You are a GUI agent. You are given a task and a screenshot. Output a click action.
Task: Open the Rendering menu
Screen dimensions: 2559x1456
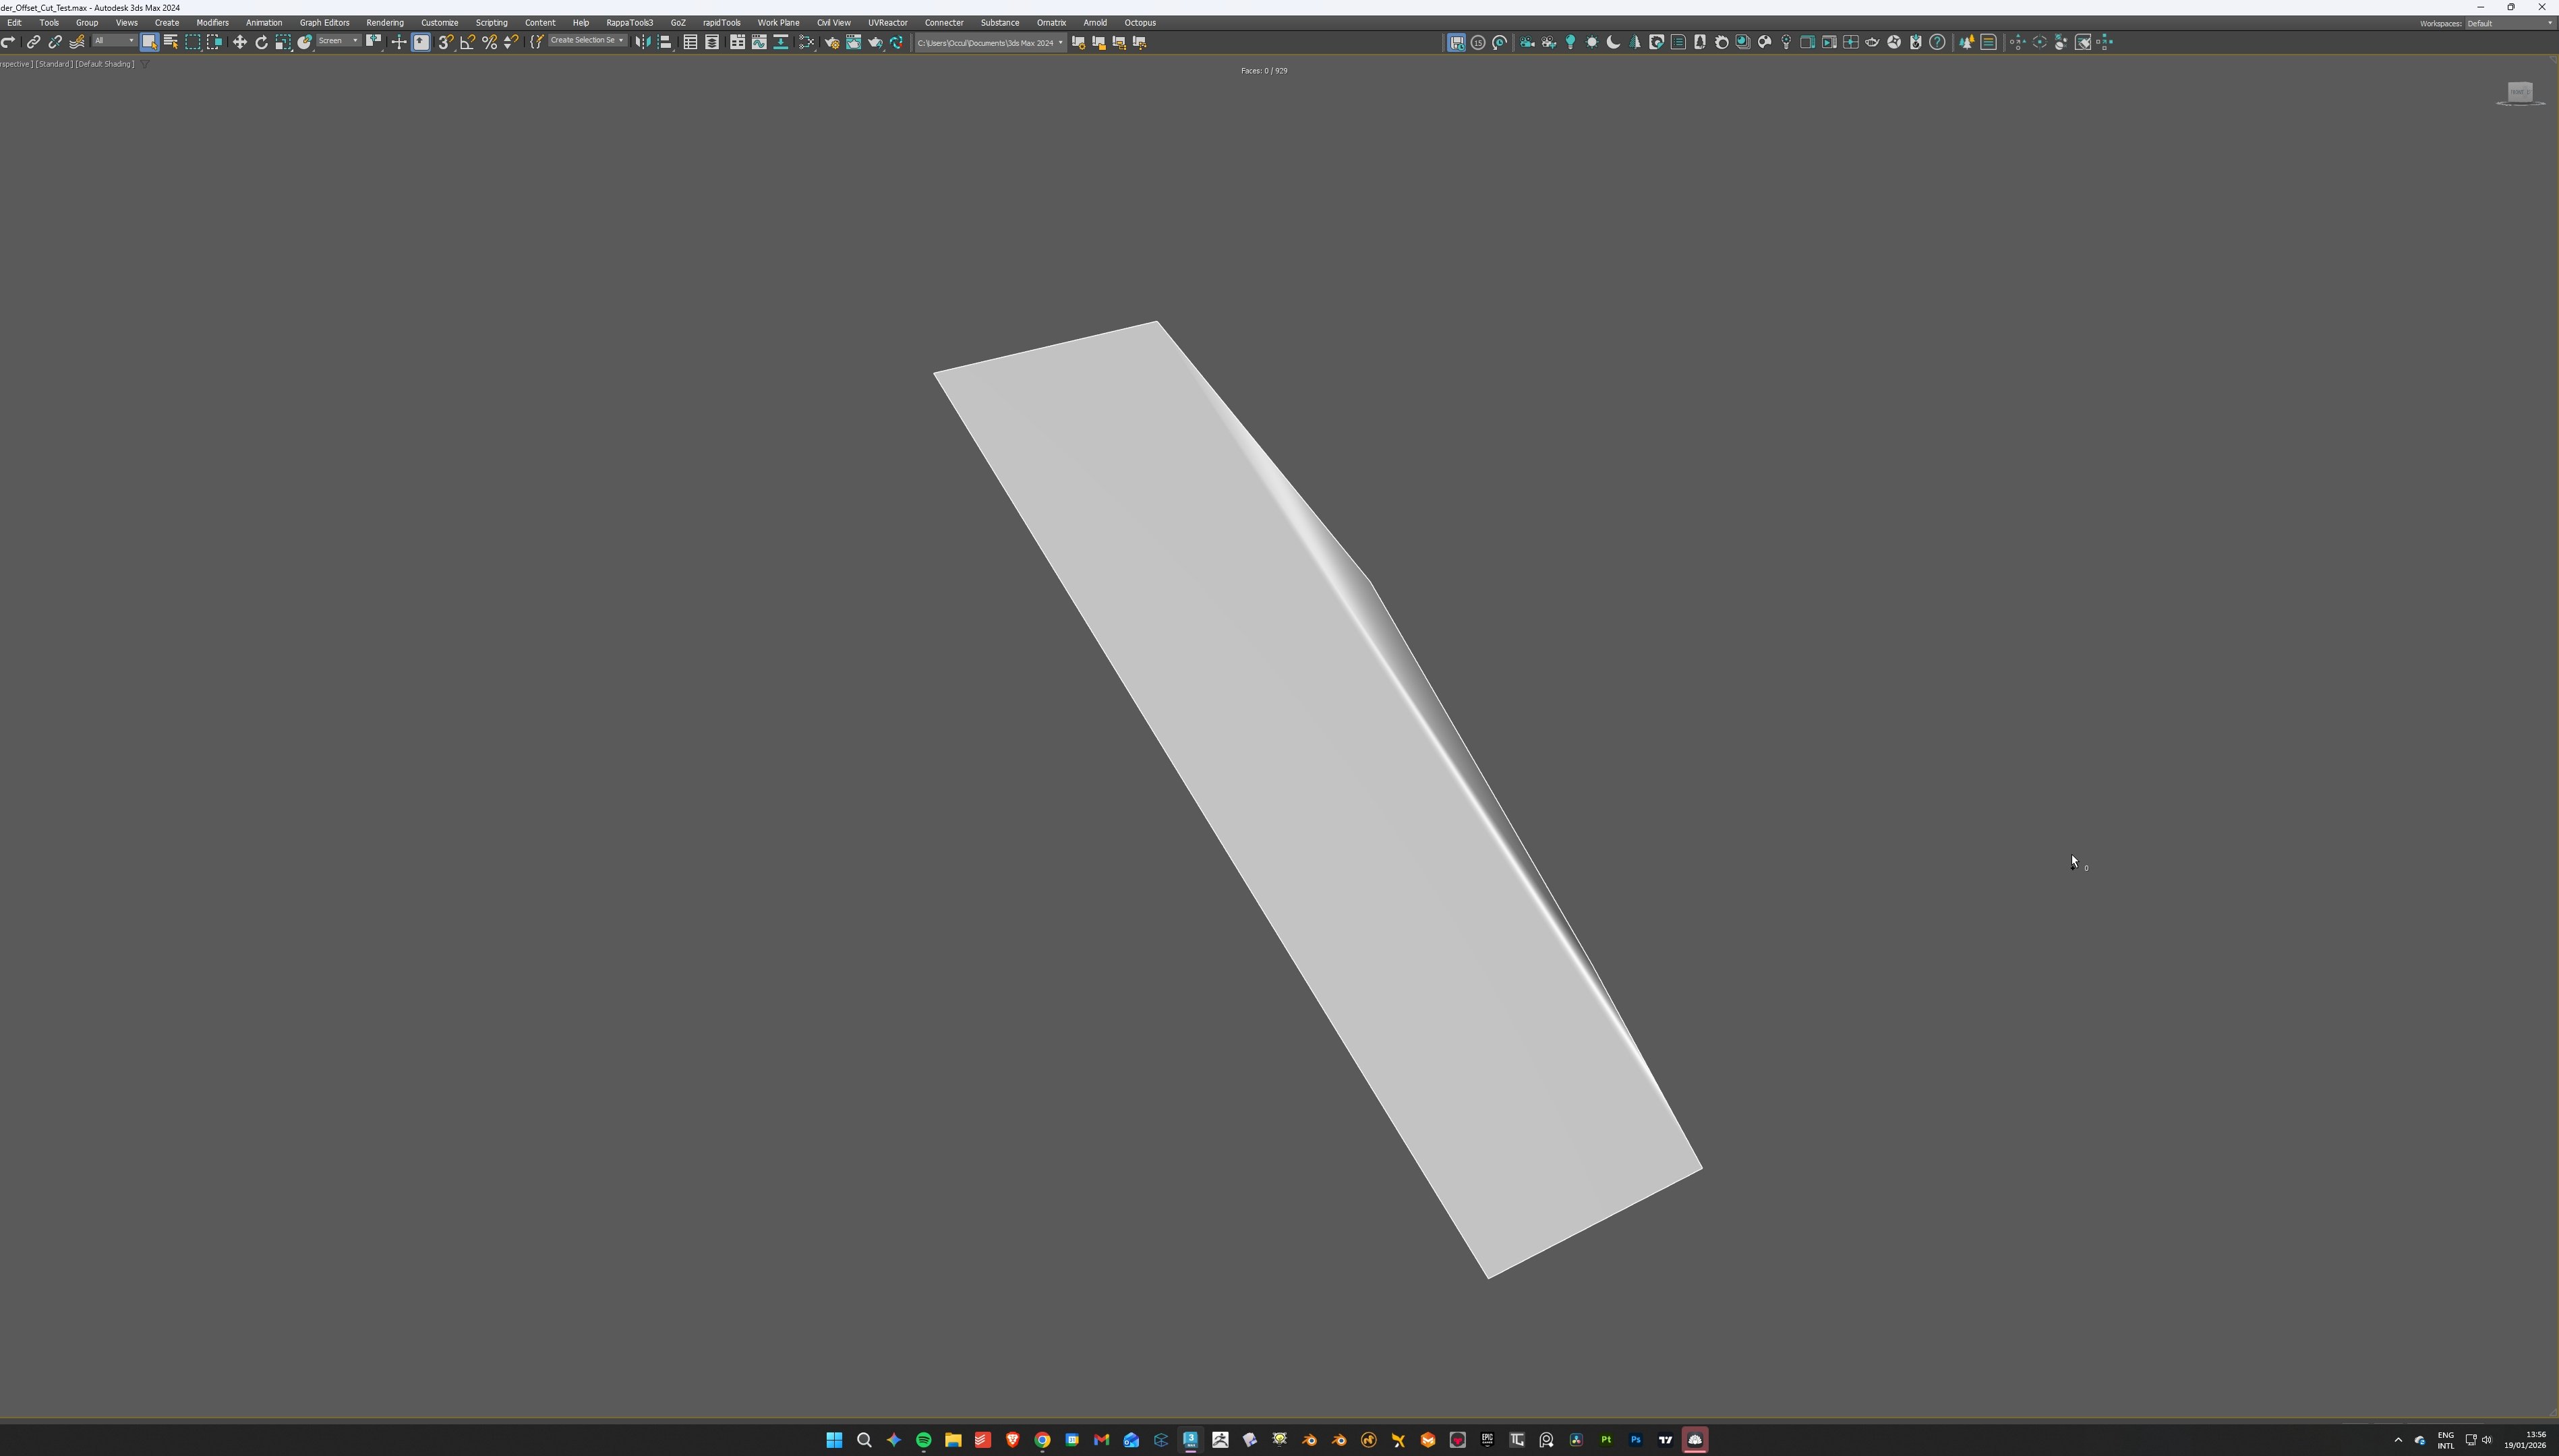(x=384, y=22)
